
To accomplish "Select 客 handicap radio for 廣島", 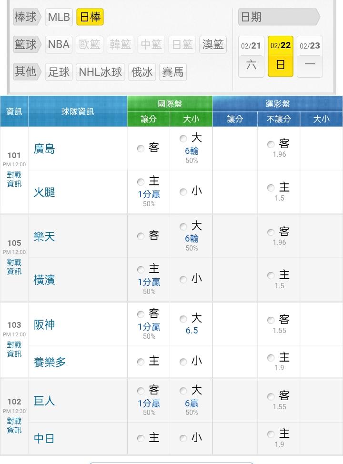I will tap(141, 149).
